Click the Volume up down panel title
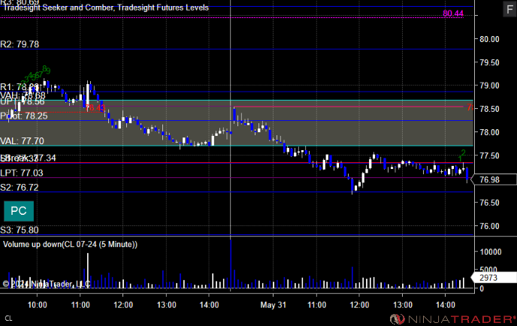The width and height of the screenshot is (517, 326). point(70,244)
